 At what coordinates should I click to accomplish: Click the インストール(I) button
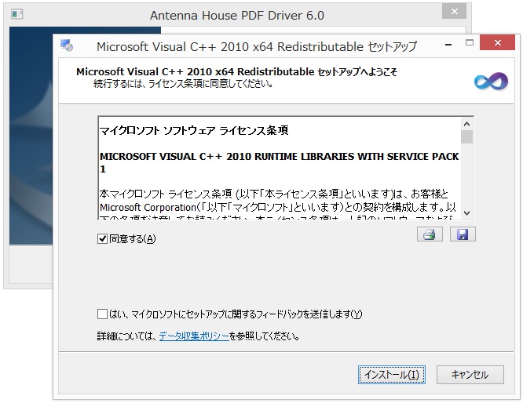392,375
